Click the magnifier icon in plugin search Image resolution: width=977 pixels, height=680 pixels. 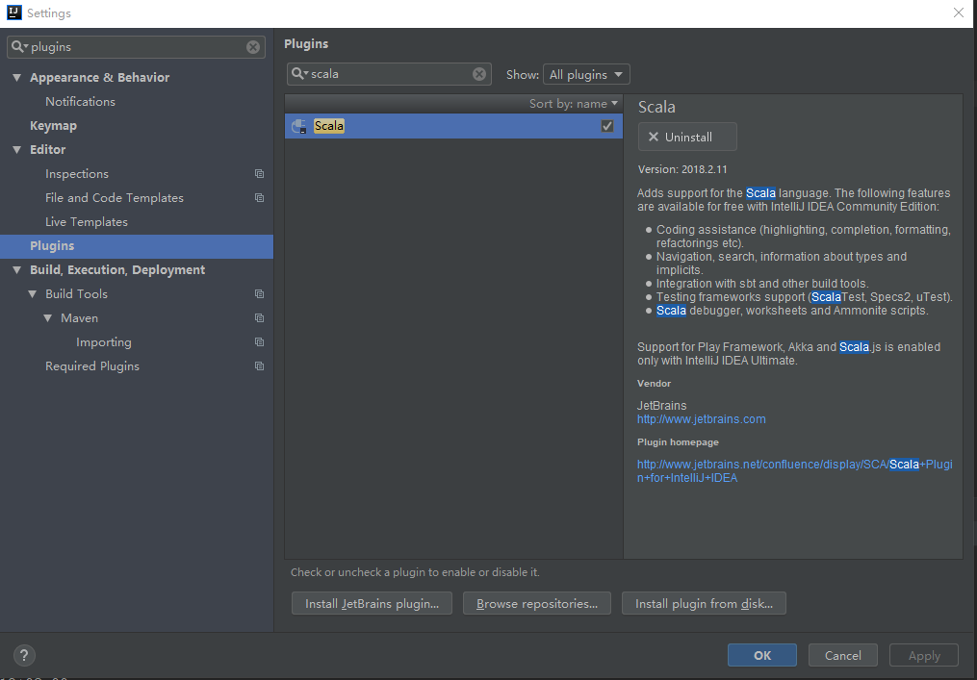[x=299, y=74]
